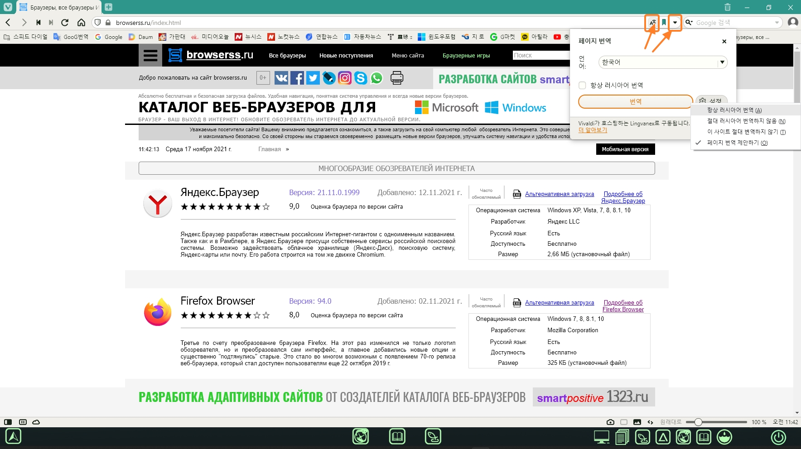
Task: Click the Google 검색 search field
Action: [x=734, y=22]
